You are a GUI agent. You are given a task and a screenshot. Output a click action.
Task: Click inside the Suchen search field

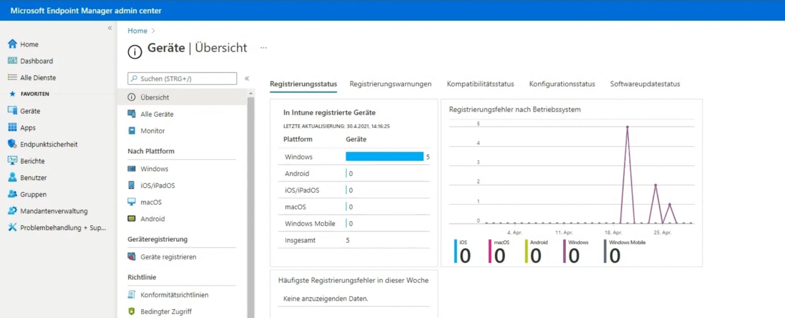181,78
